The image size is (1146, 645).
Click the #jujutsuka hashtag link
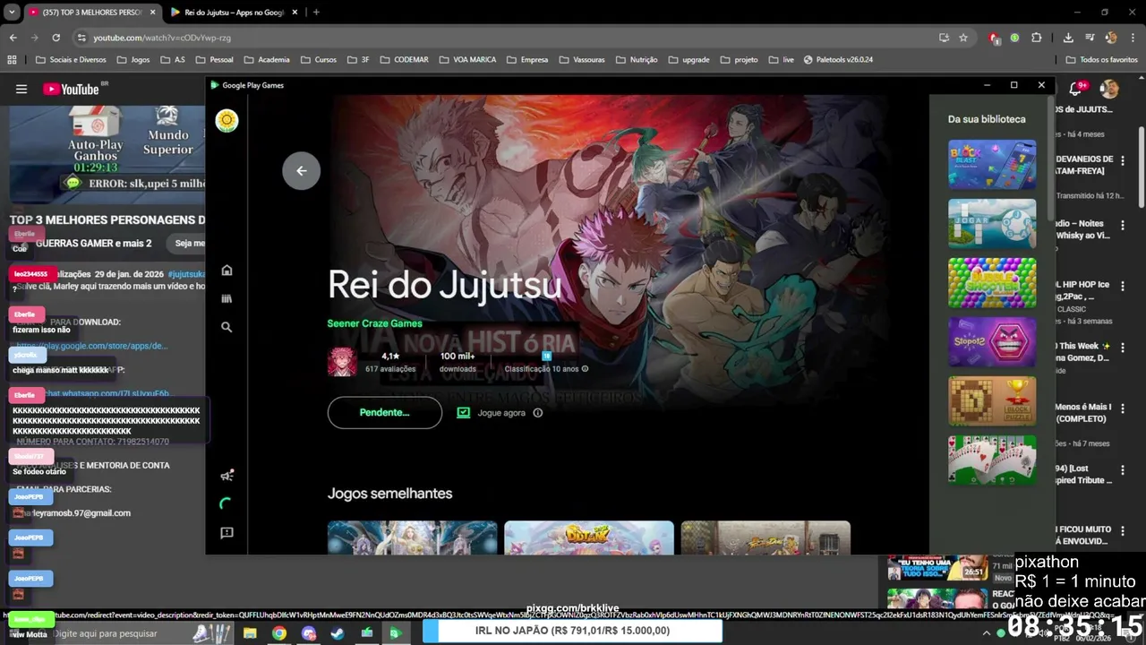click(186, 274)
